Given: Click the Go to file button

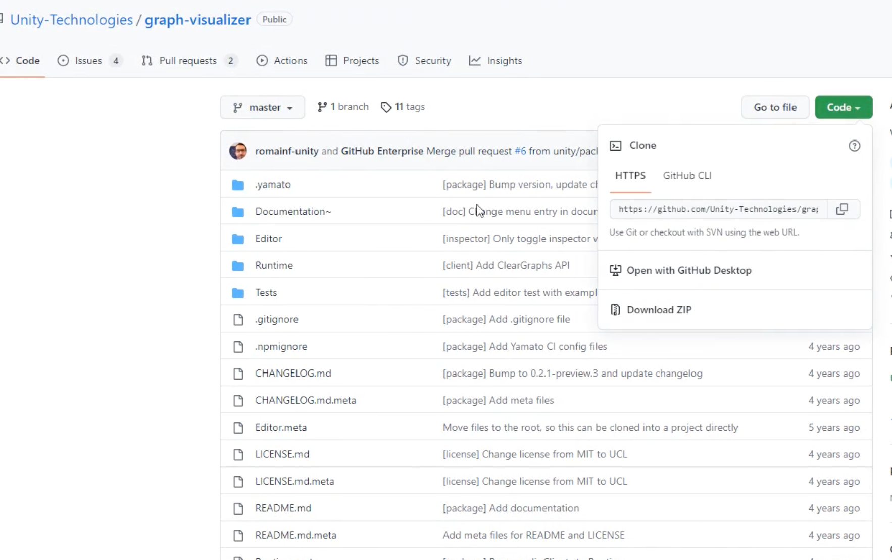Looking at the screenshot, I should (x=775, y=107).
